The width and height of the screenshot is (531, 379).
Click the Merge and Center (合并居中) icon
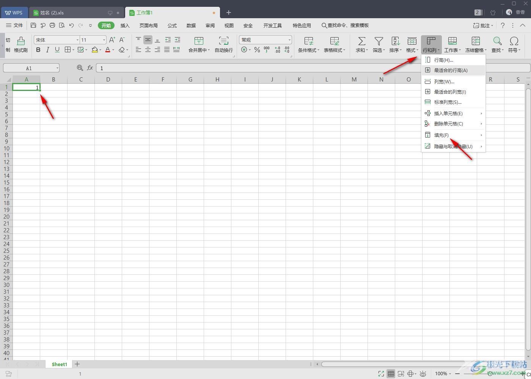pyautogui.click(x=199, y=41)
